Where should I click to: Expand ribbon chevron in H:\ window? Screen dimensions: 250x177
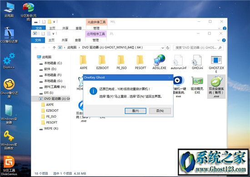pyautogui.click(x=219, y=28)
